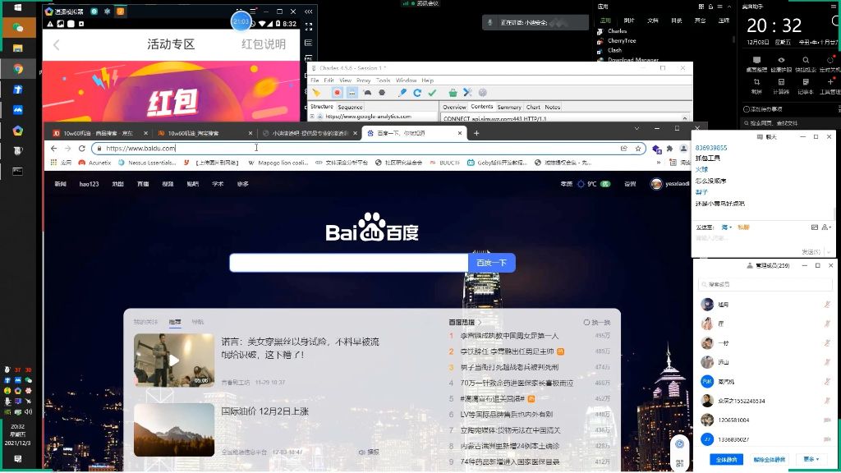Switch to the Sequence tab in Charles
The width and height of the screenshot is (841, 473).
(x=350, y=108)
